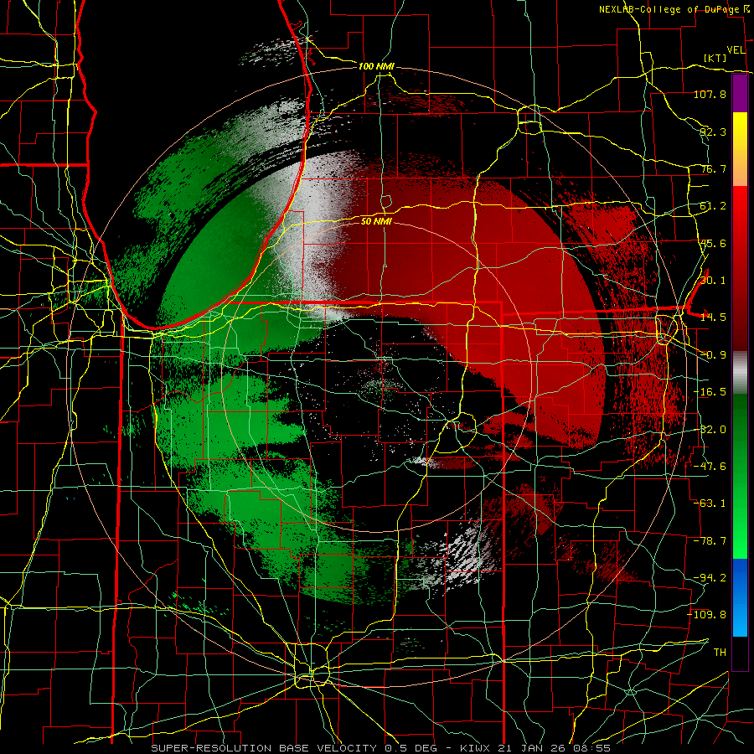The height and width of the screenshot is (754, 754).
Task: Select the 107.8 legend value
Action: [710, 94]
